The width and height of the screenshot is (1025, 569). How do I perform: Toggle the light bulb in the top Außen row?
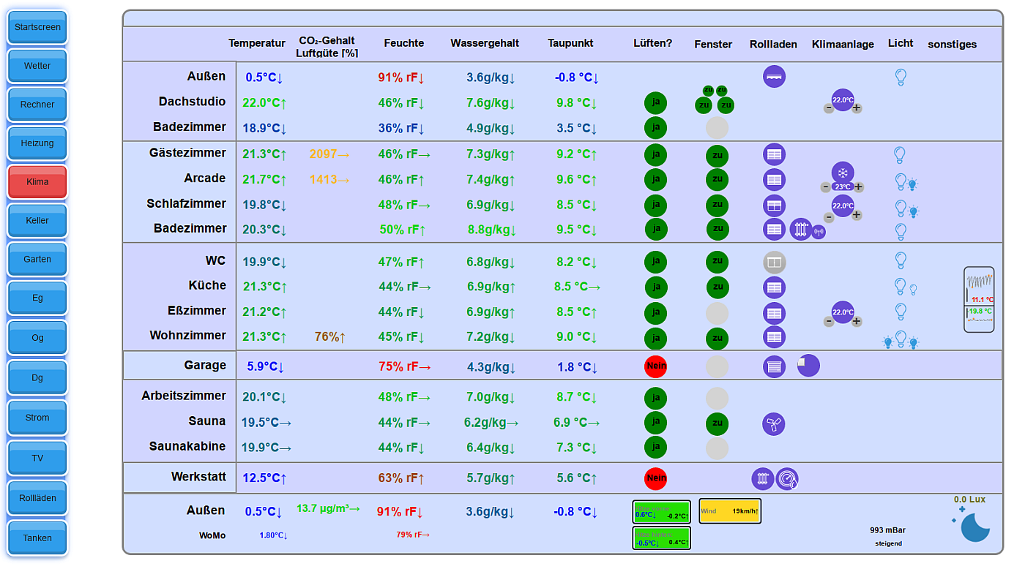901,77
